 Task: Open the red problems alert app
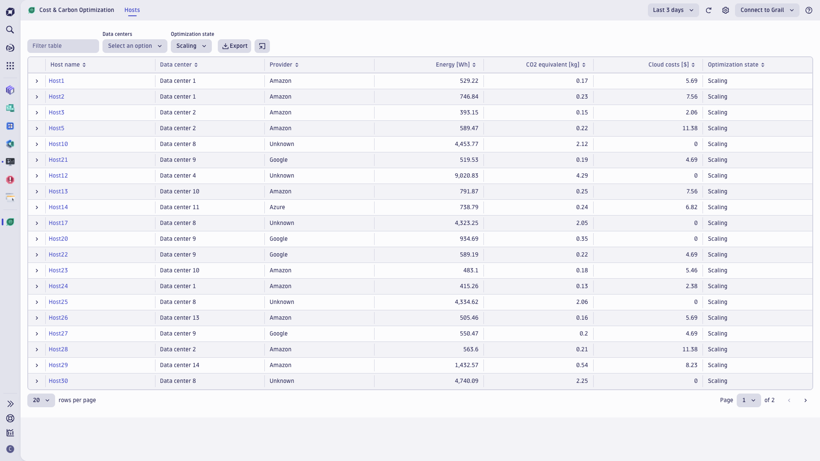(x=10, y=180)
